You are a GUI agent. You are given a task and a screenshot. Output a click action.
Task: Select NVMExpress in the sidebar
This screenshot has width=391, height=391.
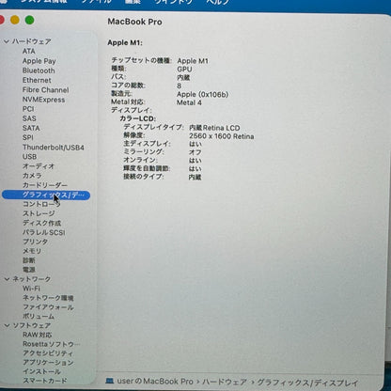[x=43, y=100]
